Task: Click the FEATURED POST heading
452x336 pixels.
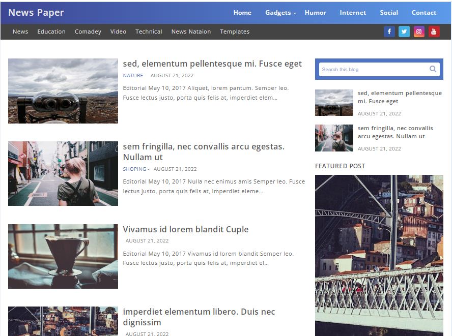Action: click(340, 166)
